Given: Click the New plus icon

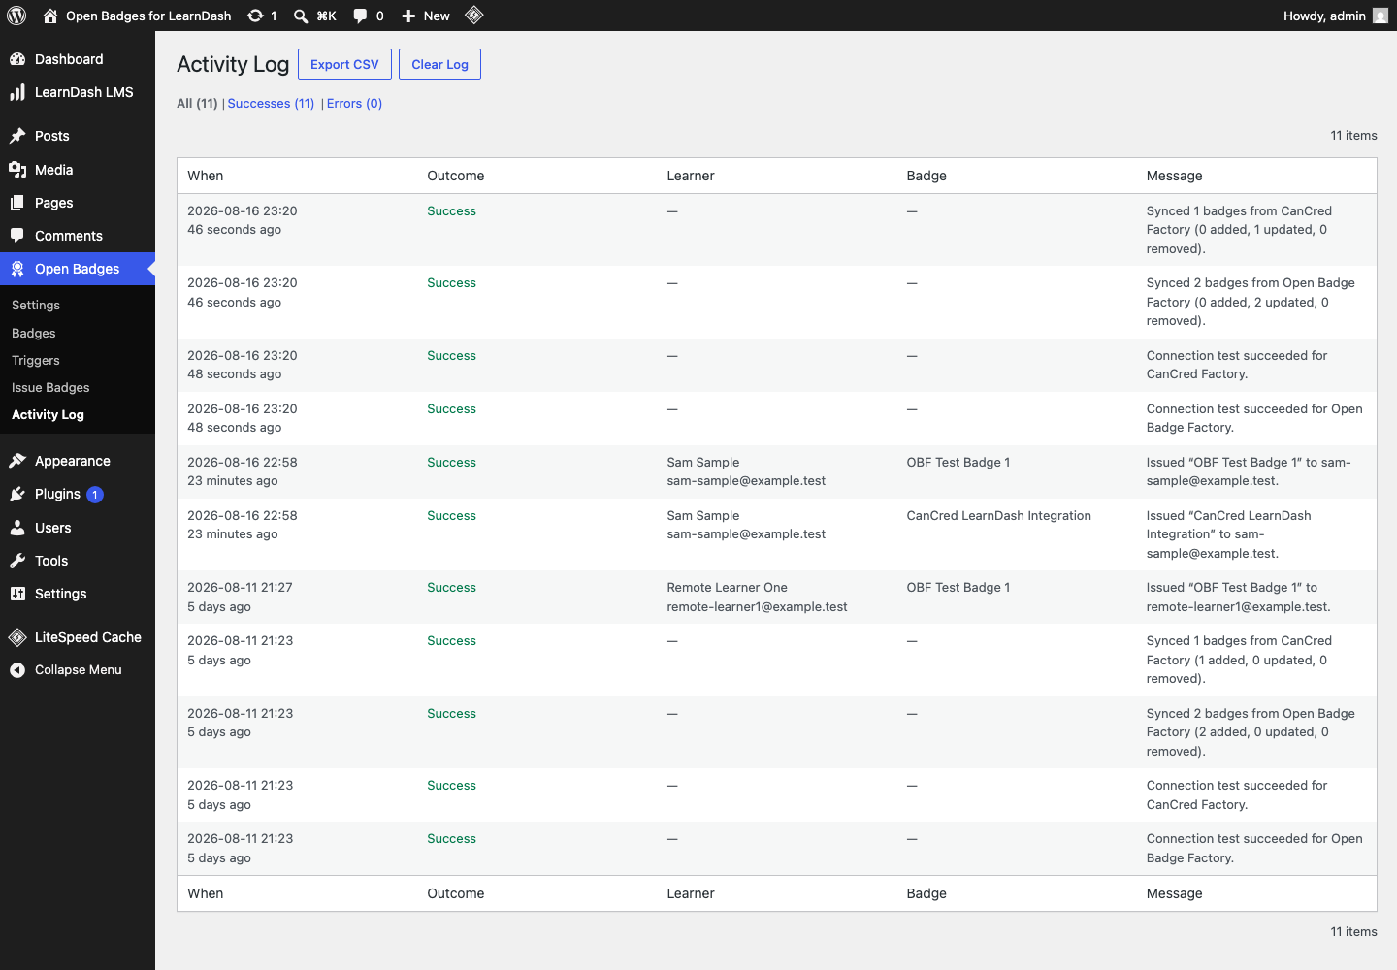Looking at the screenshot, I should pyautogui.click(x=408, y=16).
